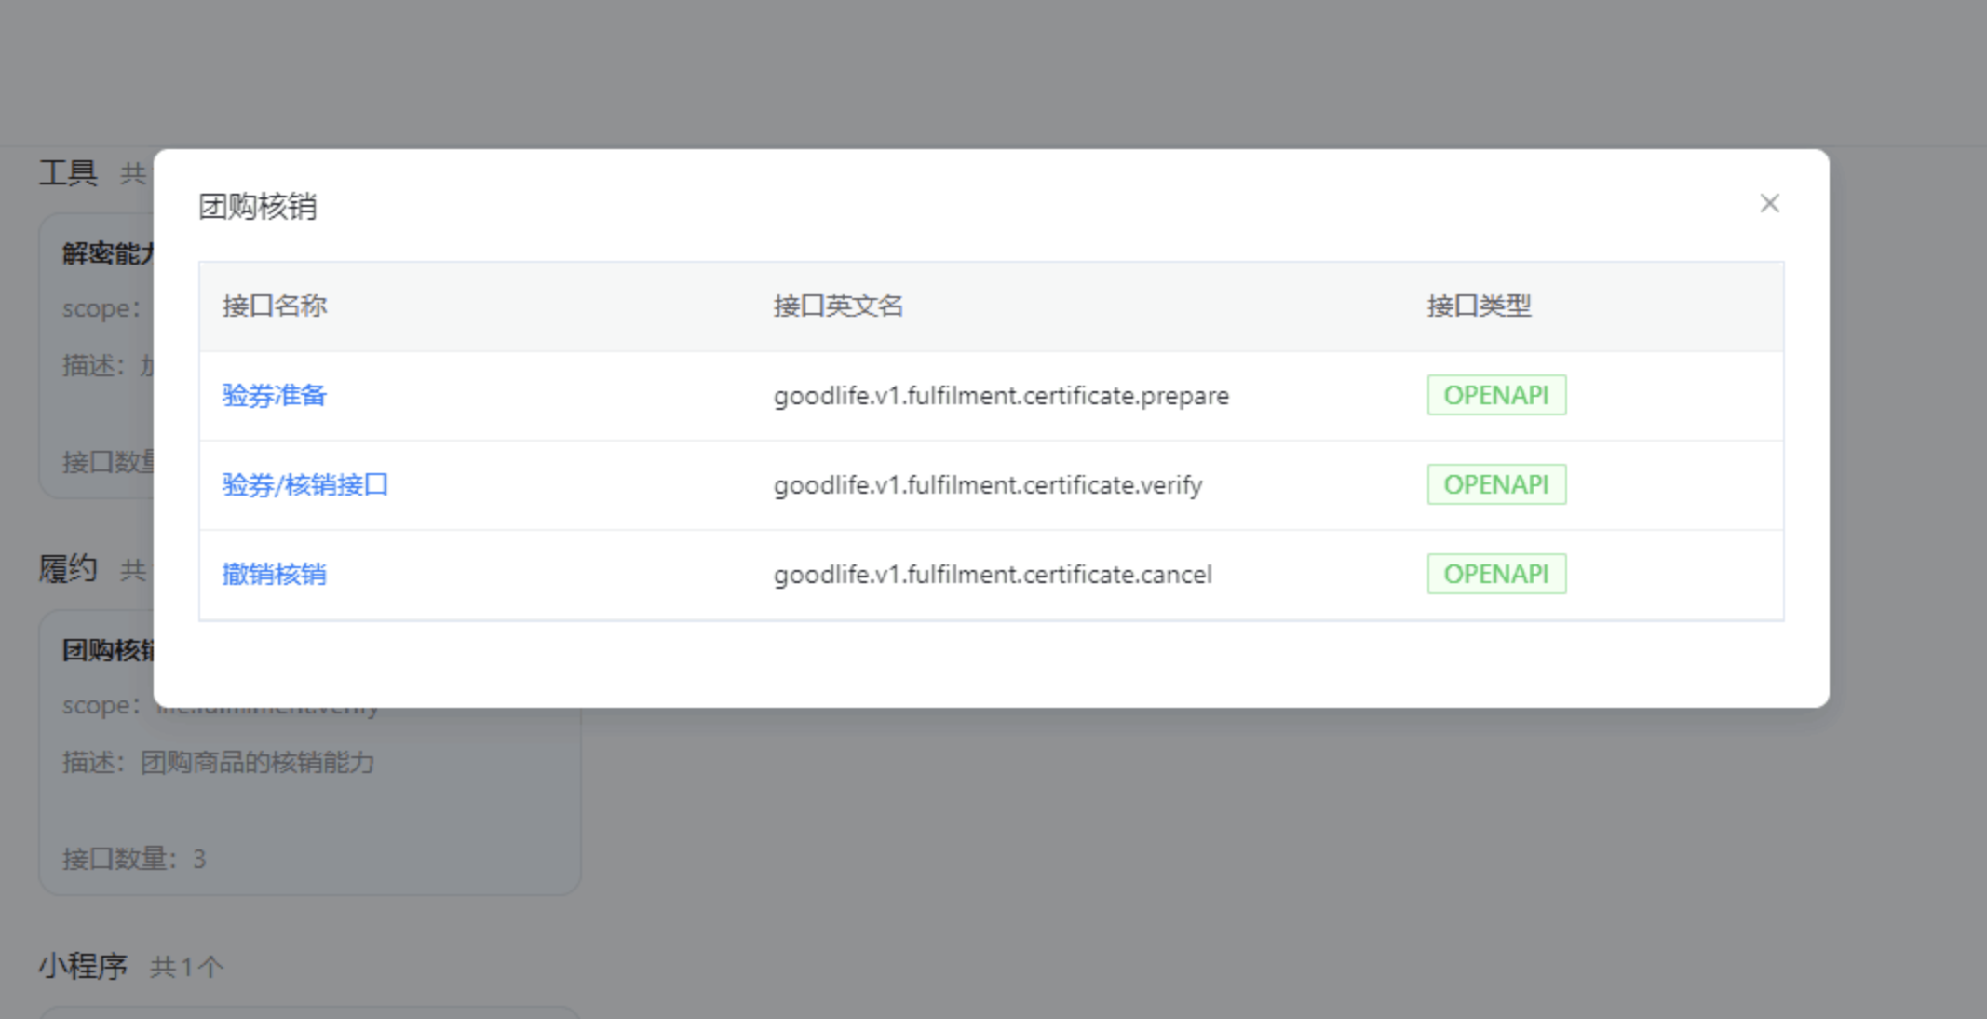Open the 验券/核销接口 link
Viewport: 1987px width, 1019px height.
(304, 485)
